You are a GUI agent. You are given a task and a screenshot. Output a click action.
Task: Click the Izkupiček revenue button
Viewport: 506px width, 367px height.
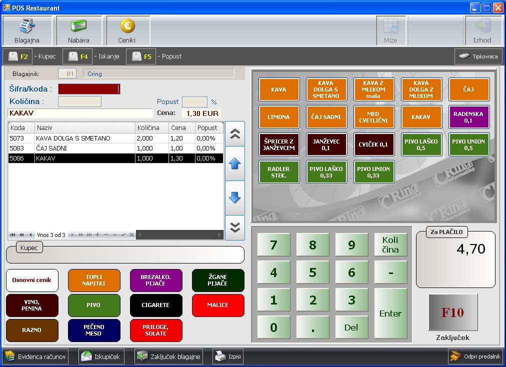(101, 356)
